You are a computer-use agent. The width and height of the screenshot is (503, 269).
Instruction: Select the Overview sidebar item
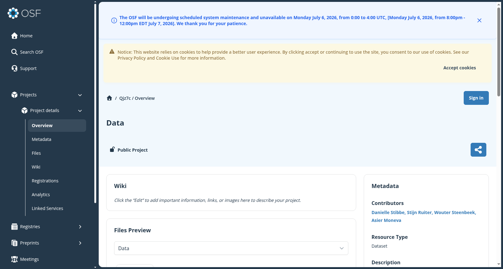click(57, 126)
